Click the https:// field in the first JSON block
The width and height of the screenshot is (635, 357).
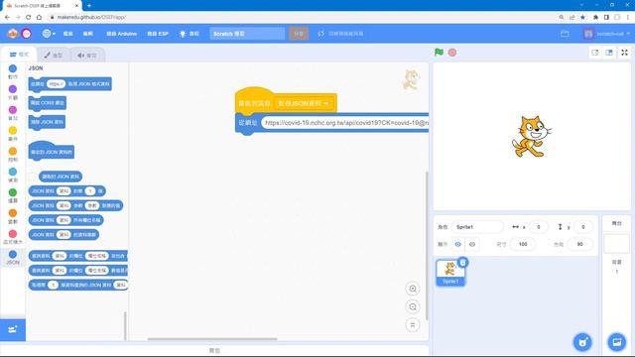coord(57,83)
